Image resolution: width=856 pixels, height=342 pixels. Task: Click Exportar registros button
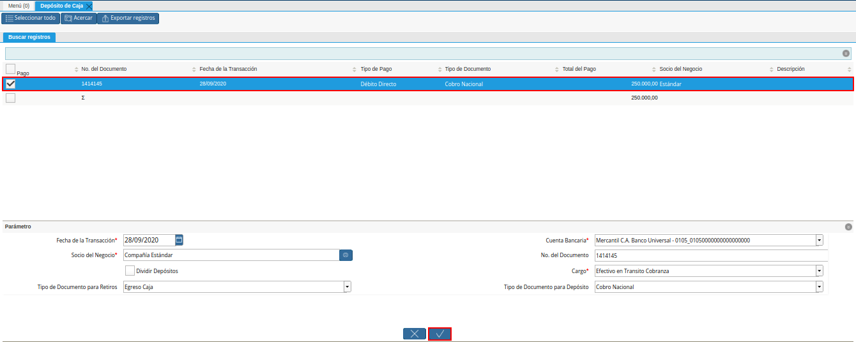click(128, 18)
